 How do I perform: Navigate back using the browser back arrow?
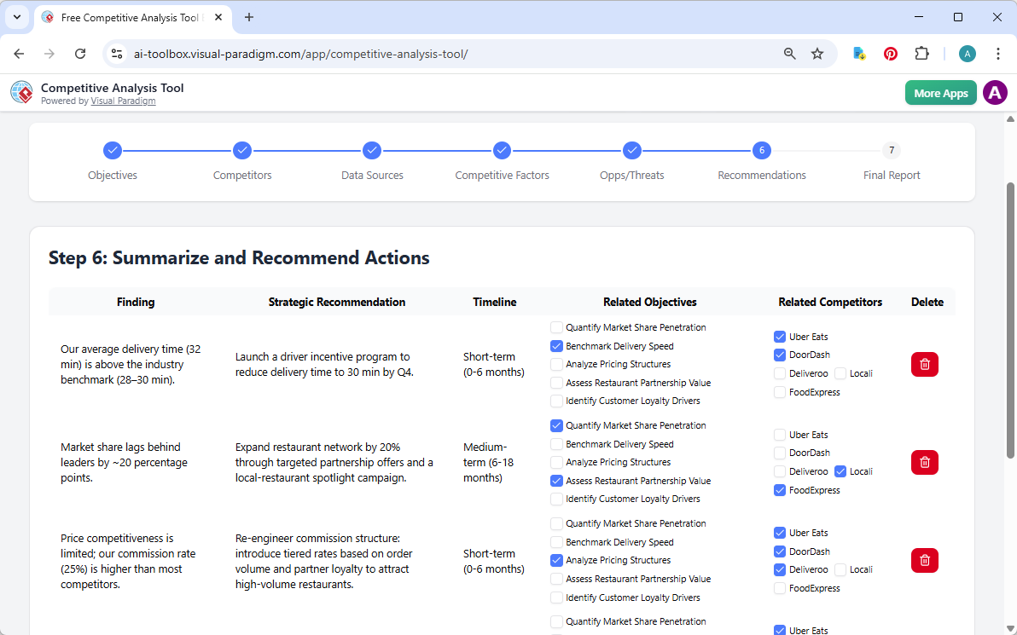click(x=19, y=53)
